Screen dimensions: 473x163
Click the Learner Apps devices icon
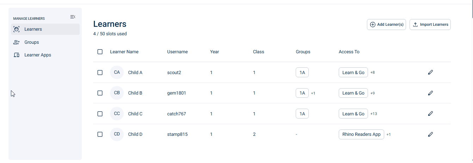click(16, 55)
